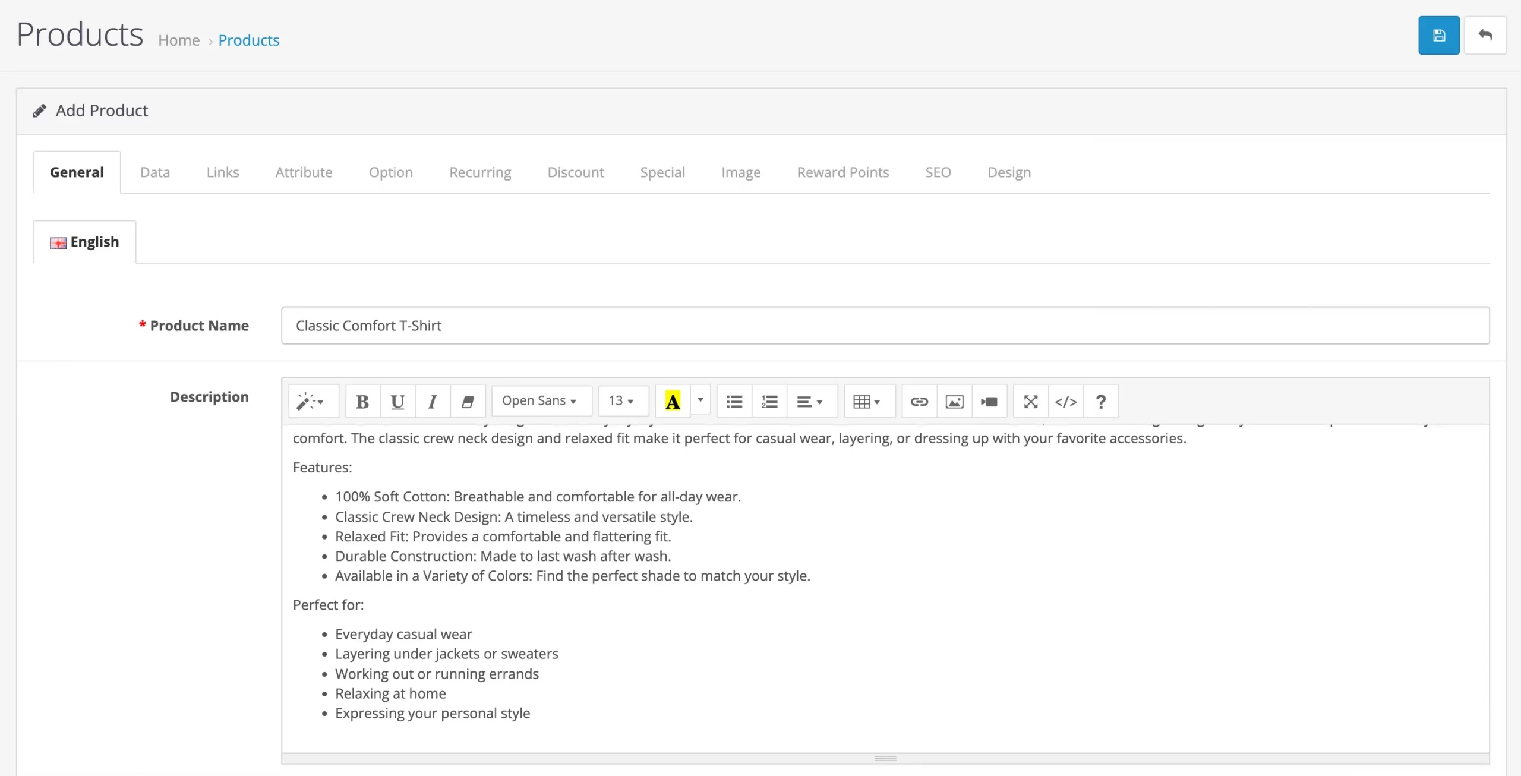Select the numbered list icon

770,401
